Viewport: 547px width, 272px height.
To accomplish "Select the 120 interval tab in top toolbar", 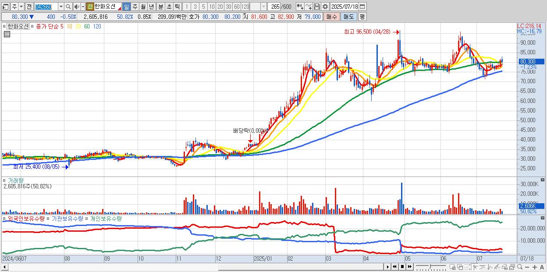I will pos(245,7).
